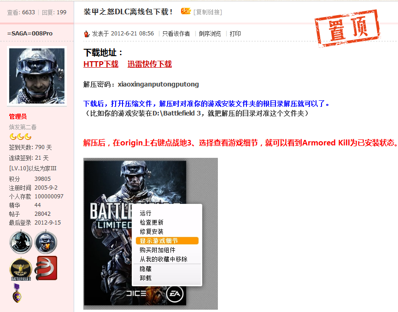Click the 查看: 6633 view count
This screenshot has height=312, width=398.
pyautogui.click(x=21, y=12)
